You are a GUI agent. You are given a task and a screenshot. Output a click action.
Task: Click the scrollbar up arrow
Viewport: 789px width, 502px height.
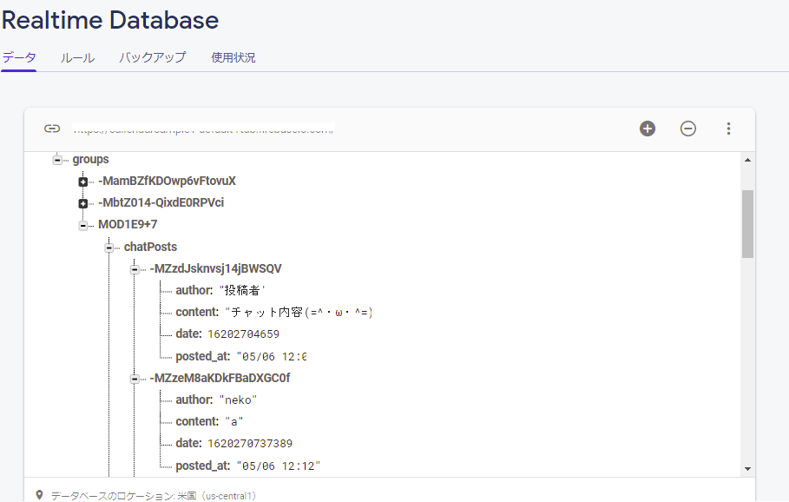747,160
